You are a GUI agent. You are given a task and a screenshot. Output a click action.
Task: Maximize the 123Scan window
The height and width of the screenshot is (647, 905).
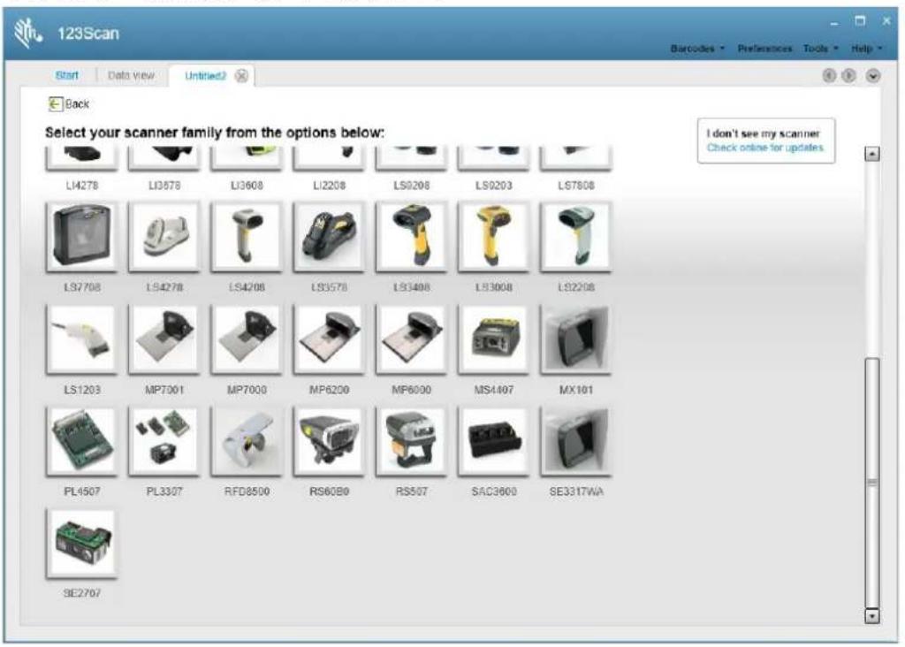pos(860,21)
